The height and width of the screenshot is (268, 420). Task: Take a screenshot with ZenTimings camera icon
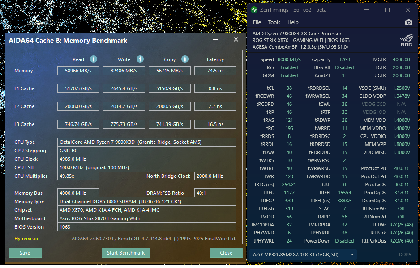point(408,22)
